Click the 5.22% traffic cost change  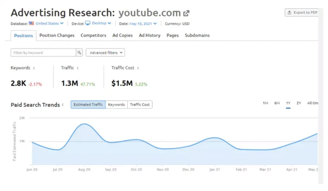click(x=141, y=84)
